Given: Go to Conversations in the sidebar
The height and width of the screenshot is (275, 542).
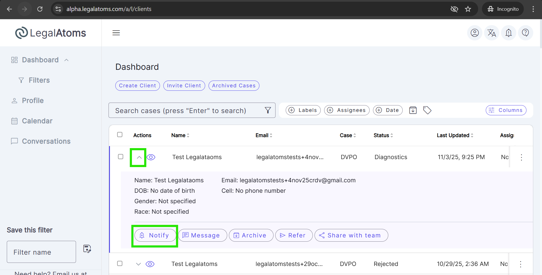Looking at the screenshot, I should (46, 141).
